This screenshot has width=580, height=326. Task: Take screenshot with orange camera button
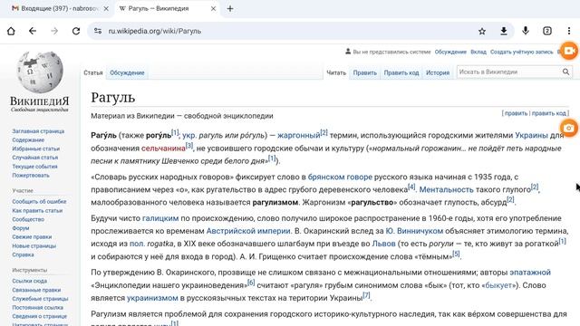[x=569, y=128]
